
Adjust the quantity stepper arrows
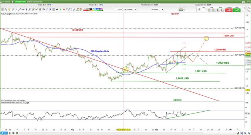click(x=123, y=10)
